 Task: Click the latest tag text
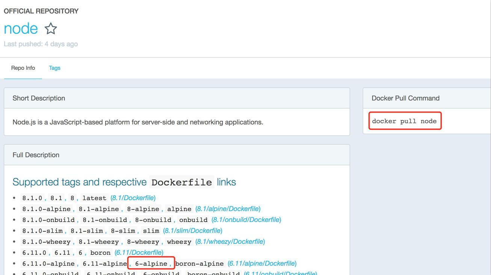click(x=94, y=198)
